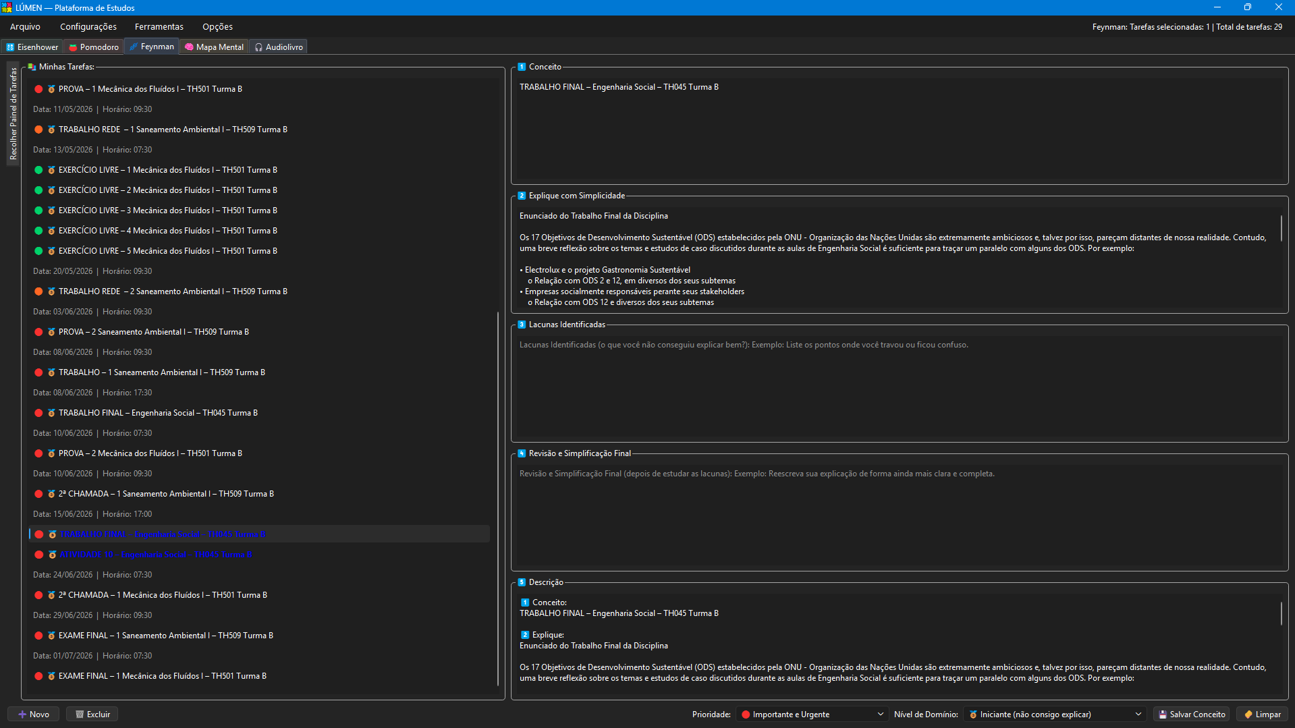1295x728 pixels.
Task: Open the Ferramentas menu
Action: tap(159, 27)
